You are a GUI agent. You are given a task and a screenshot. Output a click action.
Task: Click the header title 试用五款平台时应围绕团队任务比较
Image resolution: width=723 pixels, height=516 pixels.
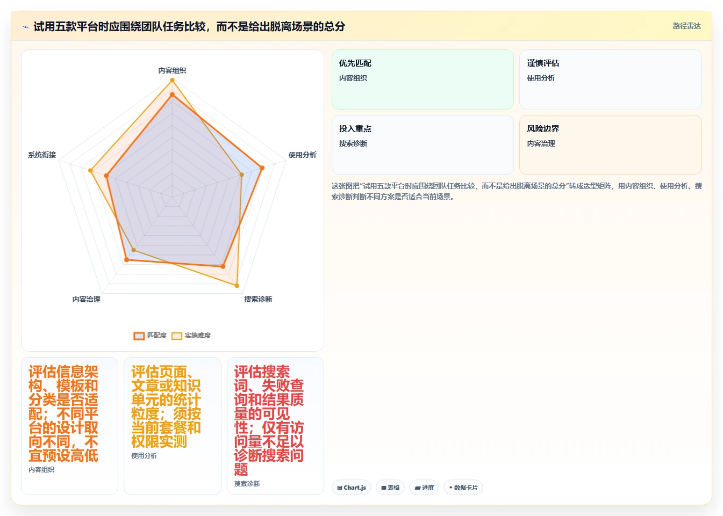point(189,26)
